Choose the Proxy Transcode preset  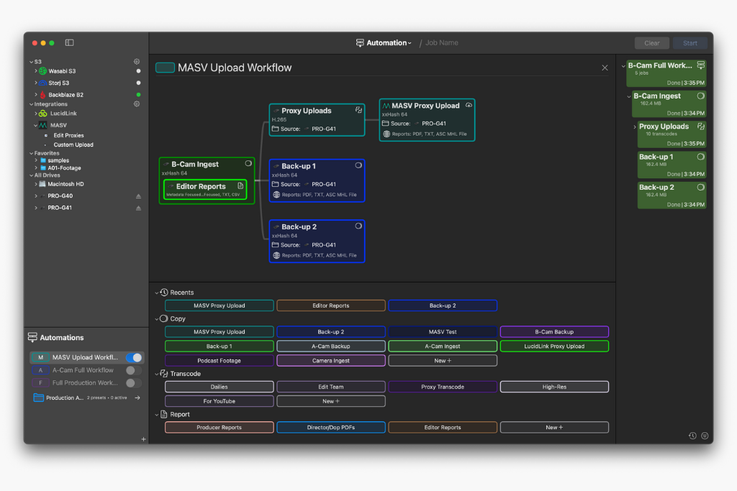click(443, 387)
